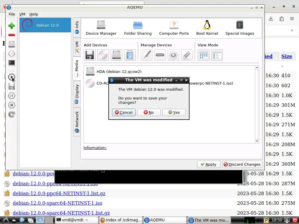
Task: Open the File menu
Action: [12, 14]
